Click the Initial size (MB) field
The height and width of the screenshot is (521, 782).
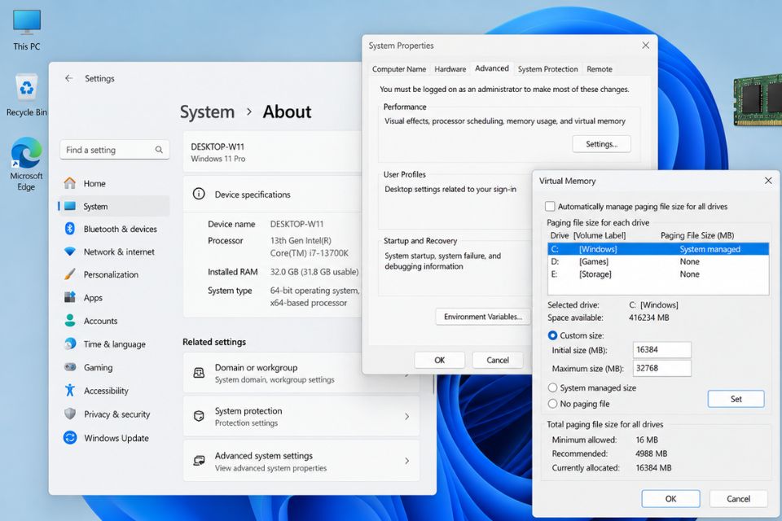pyautogui.click(x=661, y=349)
